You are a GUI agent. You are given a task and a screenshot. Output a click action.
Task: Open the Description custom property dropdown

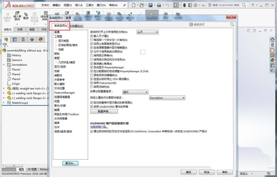(167, 98)
